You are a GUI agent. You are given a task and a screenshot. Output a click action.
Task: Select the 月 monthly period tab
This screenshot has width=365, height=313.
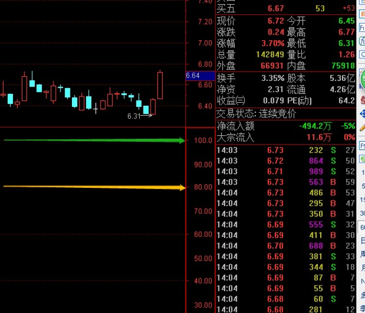pos(362,268)
